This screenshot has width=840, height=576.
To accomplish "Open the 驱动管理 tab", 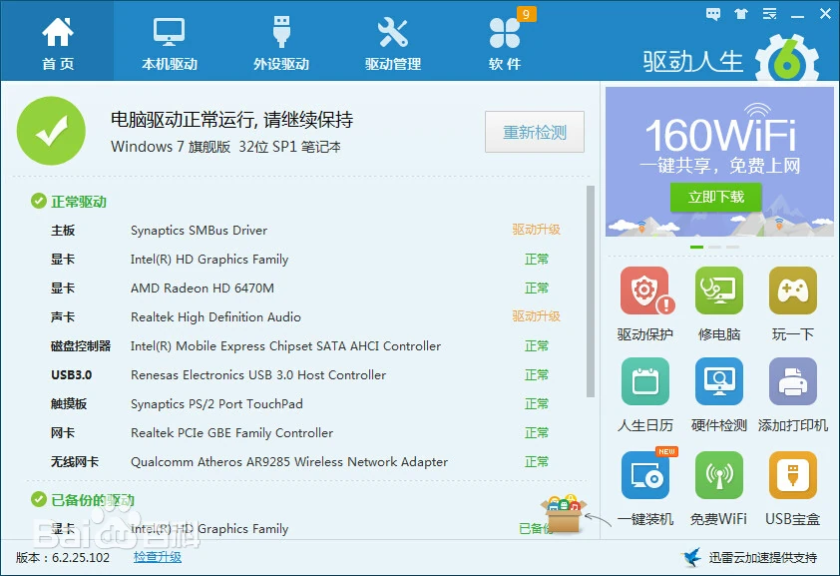I will click(x=393, y=42).
